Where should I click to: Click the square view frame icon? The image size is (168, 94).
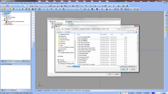tap(40, 9)
